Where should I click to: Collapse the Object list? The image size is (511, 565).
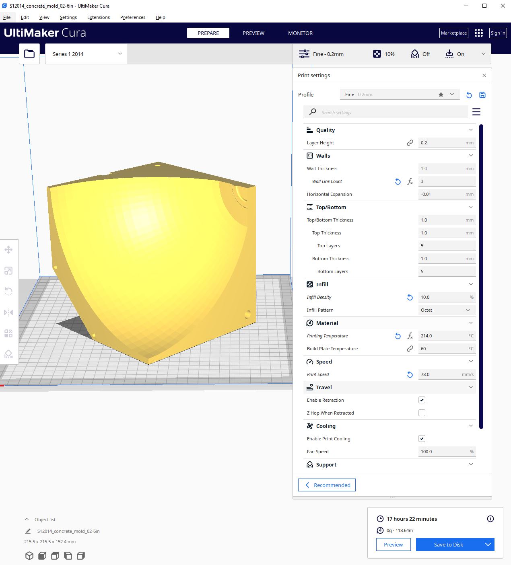point(27,519)
